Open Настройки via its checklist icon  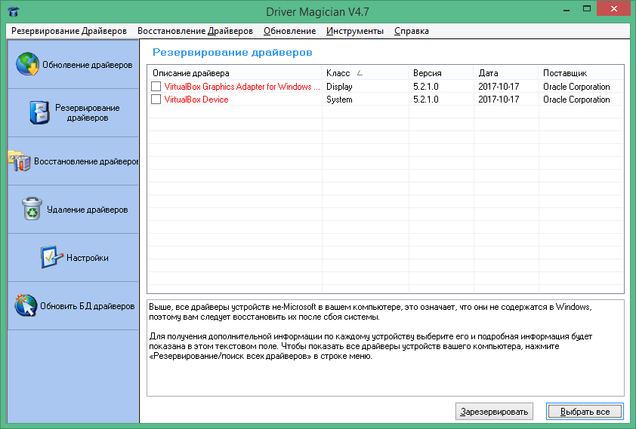pyautogui.click(x=51, y=257)
